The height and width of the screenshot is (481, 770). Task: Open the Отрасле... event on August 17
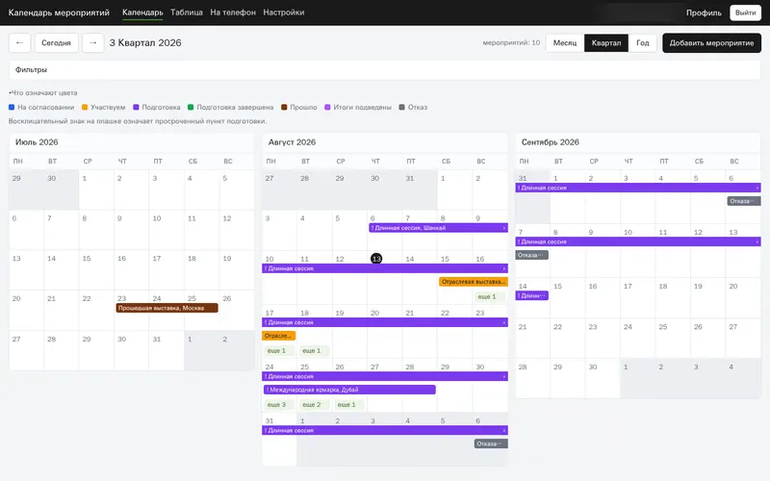(278, 336)
